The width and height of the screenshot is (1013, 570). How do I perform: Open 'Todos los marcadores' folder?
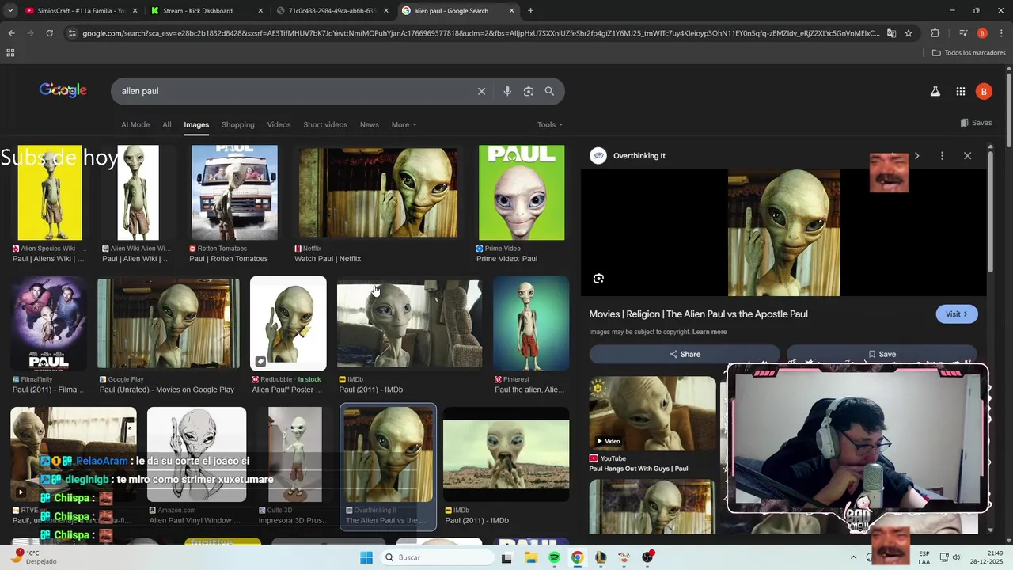click(969, 53)
